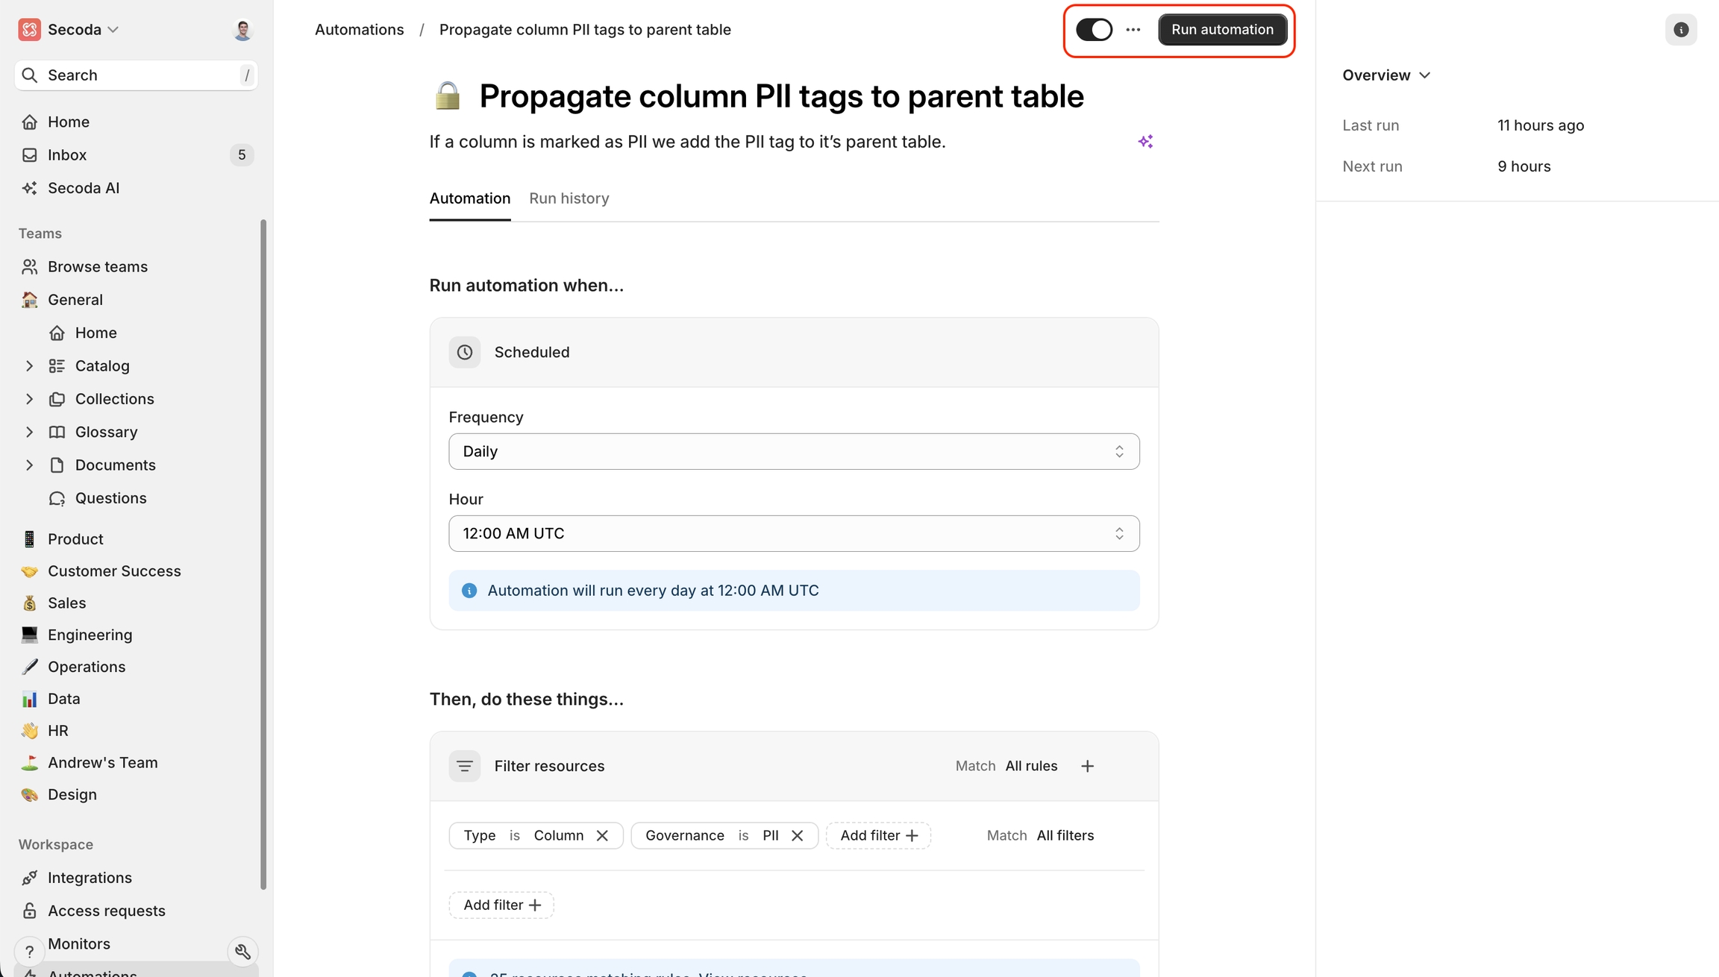Click the info icon in the right panel
This screenshot has height=977, width=1719.
pos(1680,30)
